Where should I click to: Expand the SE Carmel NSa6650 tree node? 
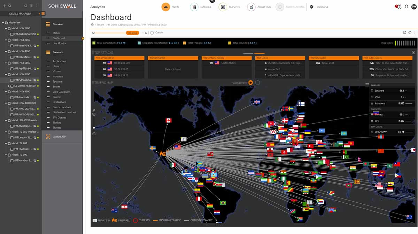tap(9, 86)
